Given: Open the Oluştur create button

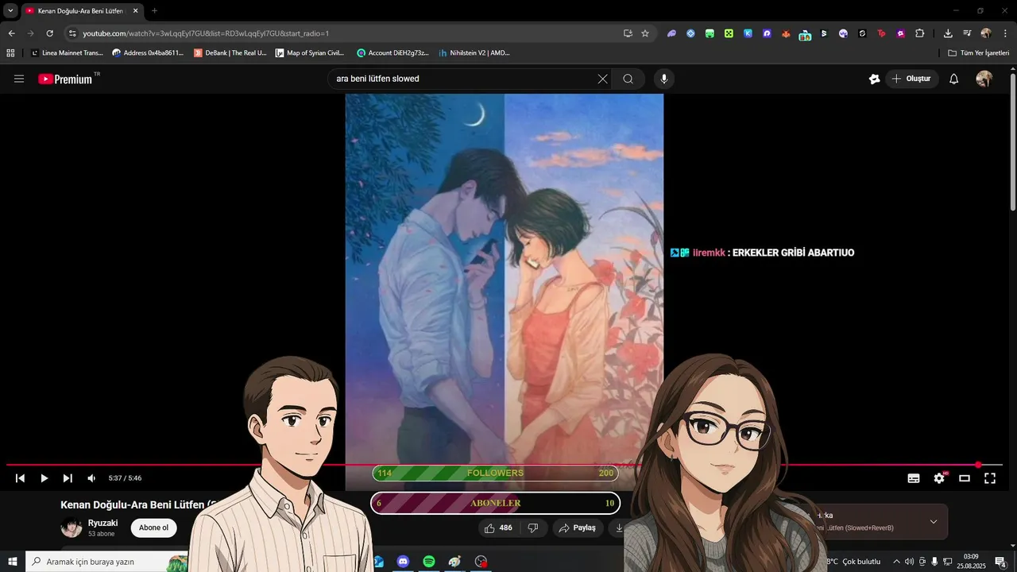Looking at the screenshot, I should tap(911, 79).
